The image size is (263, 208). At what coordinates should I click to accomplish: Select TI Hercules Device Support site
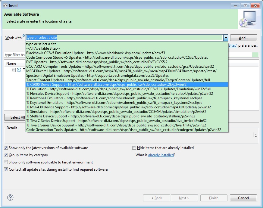tap(127, 94)
